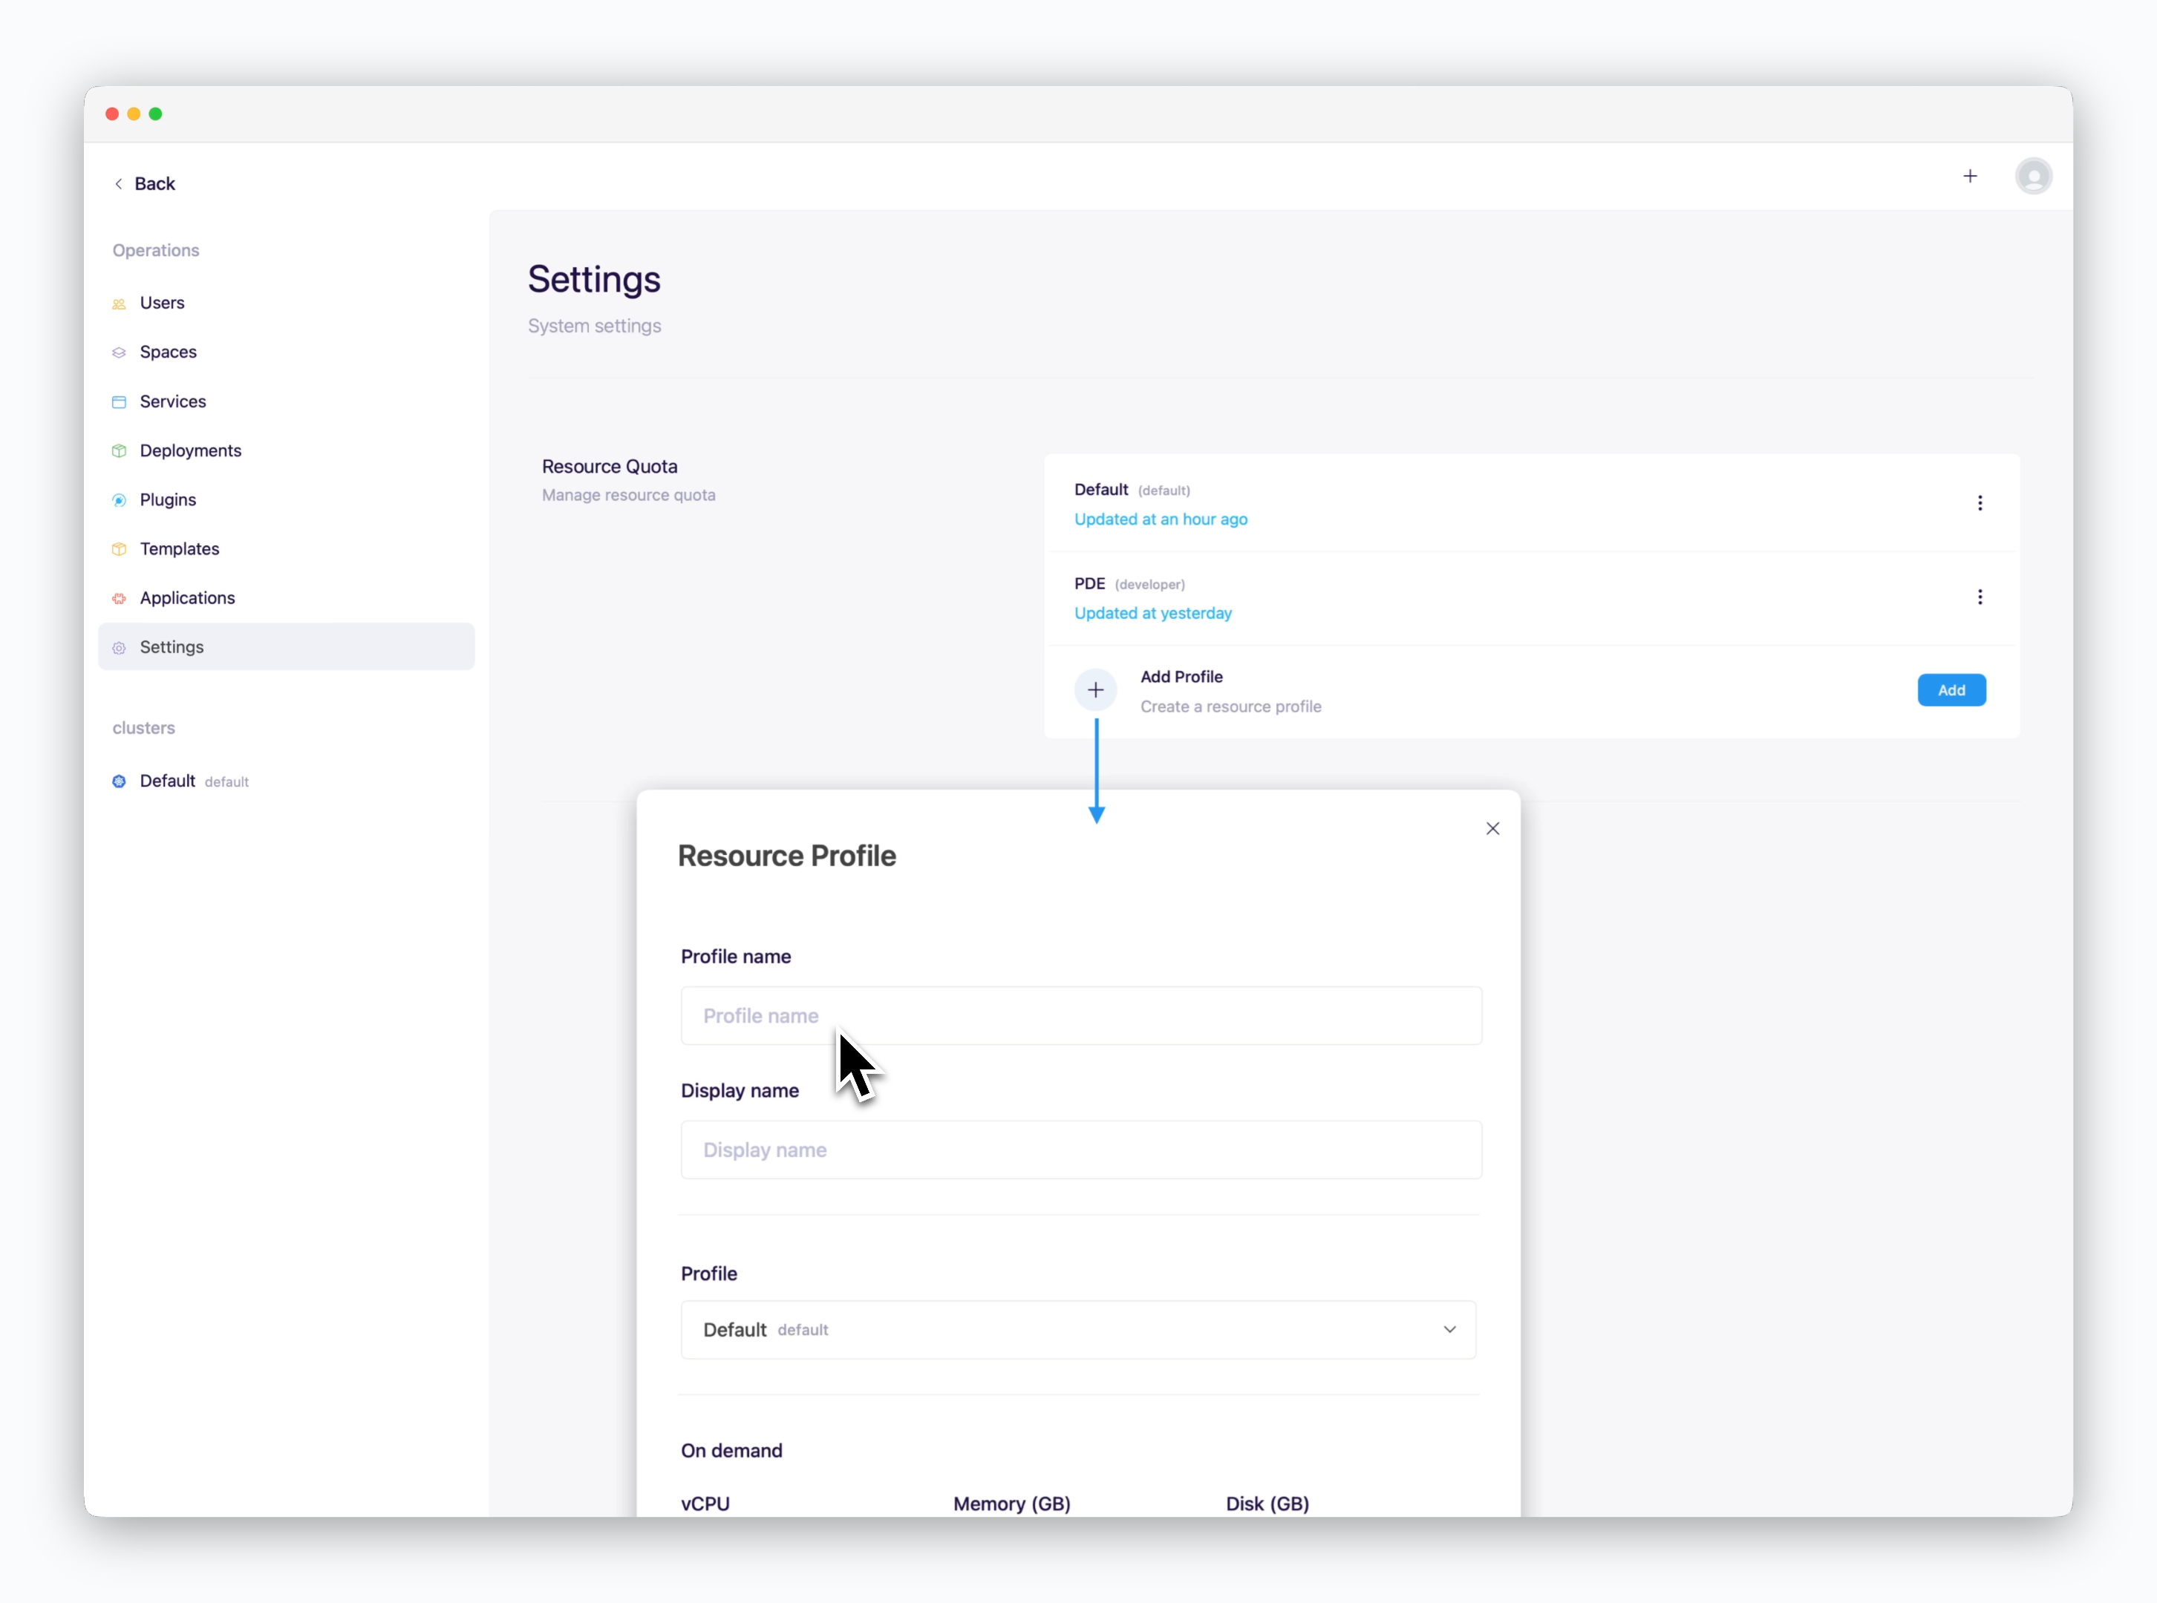This screenshot has height=1603, width=2157.
Task: Click the Default cluster icon
Action: [120, 781]
